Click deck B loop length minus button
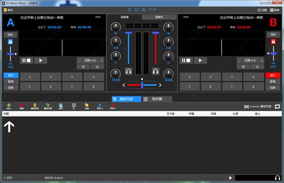The width and height of the screenshot is (284, 183). pos(239,61)
